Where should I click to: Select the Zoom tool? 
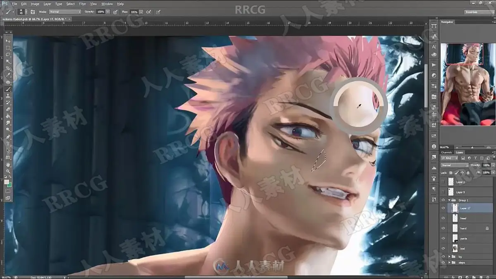point(8,171)
